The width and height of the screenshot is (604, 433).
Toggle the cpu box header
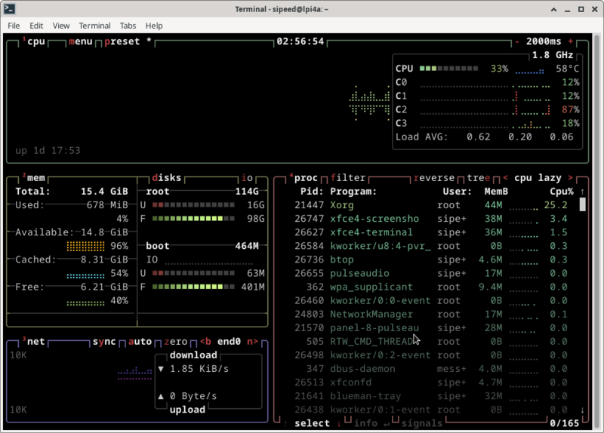33,41
